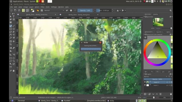Duplicate the layer using the copy icon
The width and height of the screenshot is (182, 102).
click(x=150, y=94)
